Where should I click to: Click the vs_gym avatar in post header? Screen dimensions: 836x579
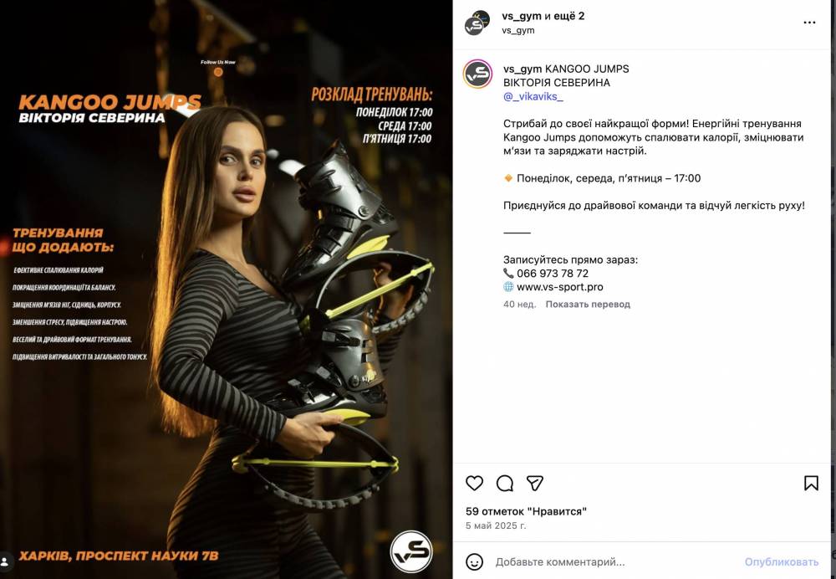click(x=477, y=23)
